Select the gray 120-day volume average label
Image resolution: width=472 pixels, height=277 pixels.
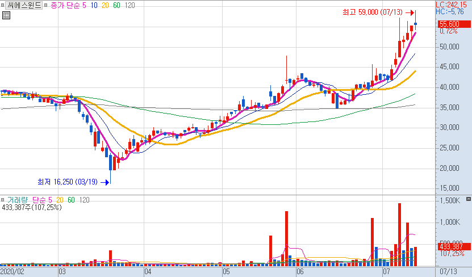point(84,200)
